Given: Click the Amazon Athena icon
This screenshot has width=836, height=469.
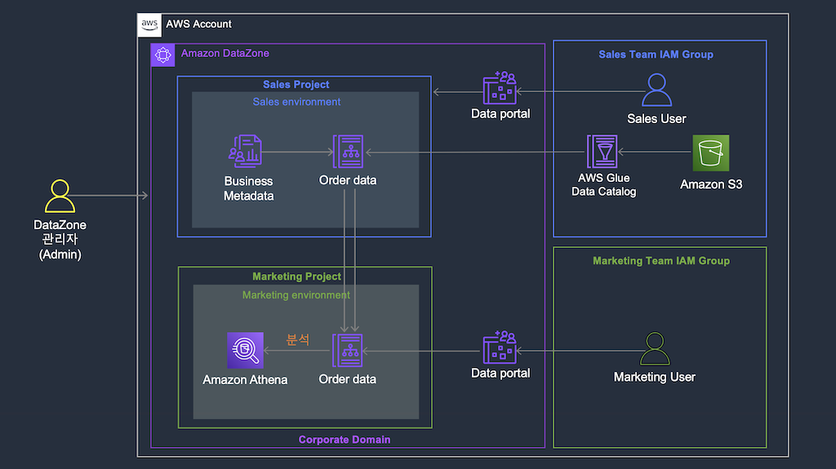Looking at the screenshot, I should [x=245, y=350].
